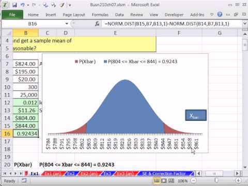Select cell B13 containing $11.26
The width and height of the screenshot is (248, 186).
tap(25, 111)
